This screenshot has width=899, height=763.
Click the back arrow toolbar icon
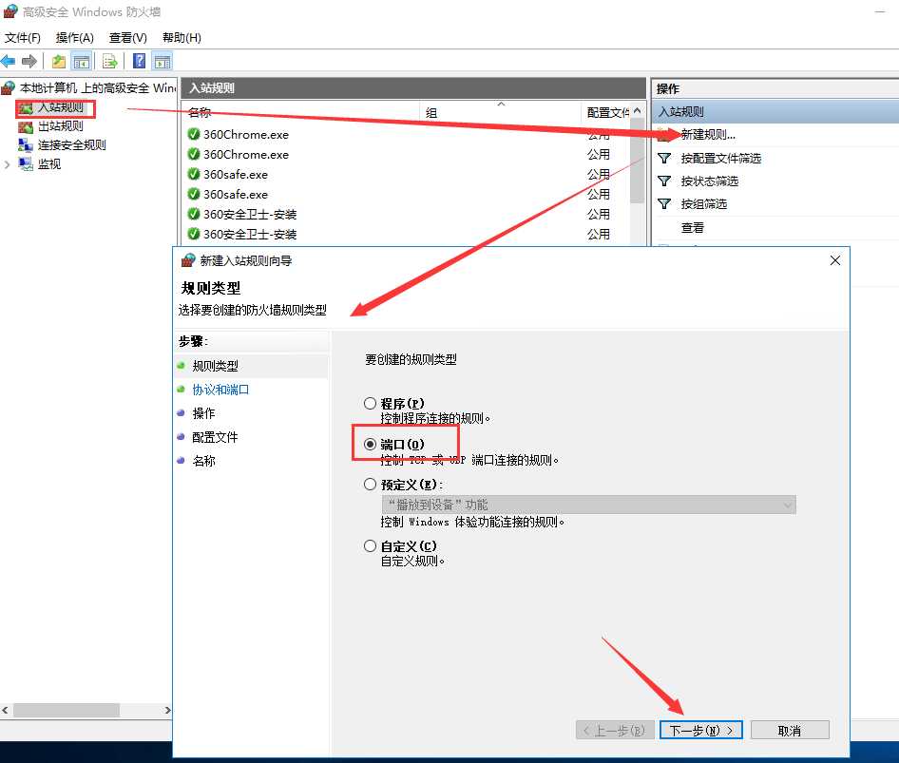(9, 61)
